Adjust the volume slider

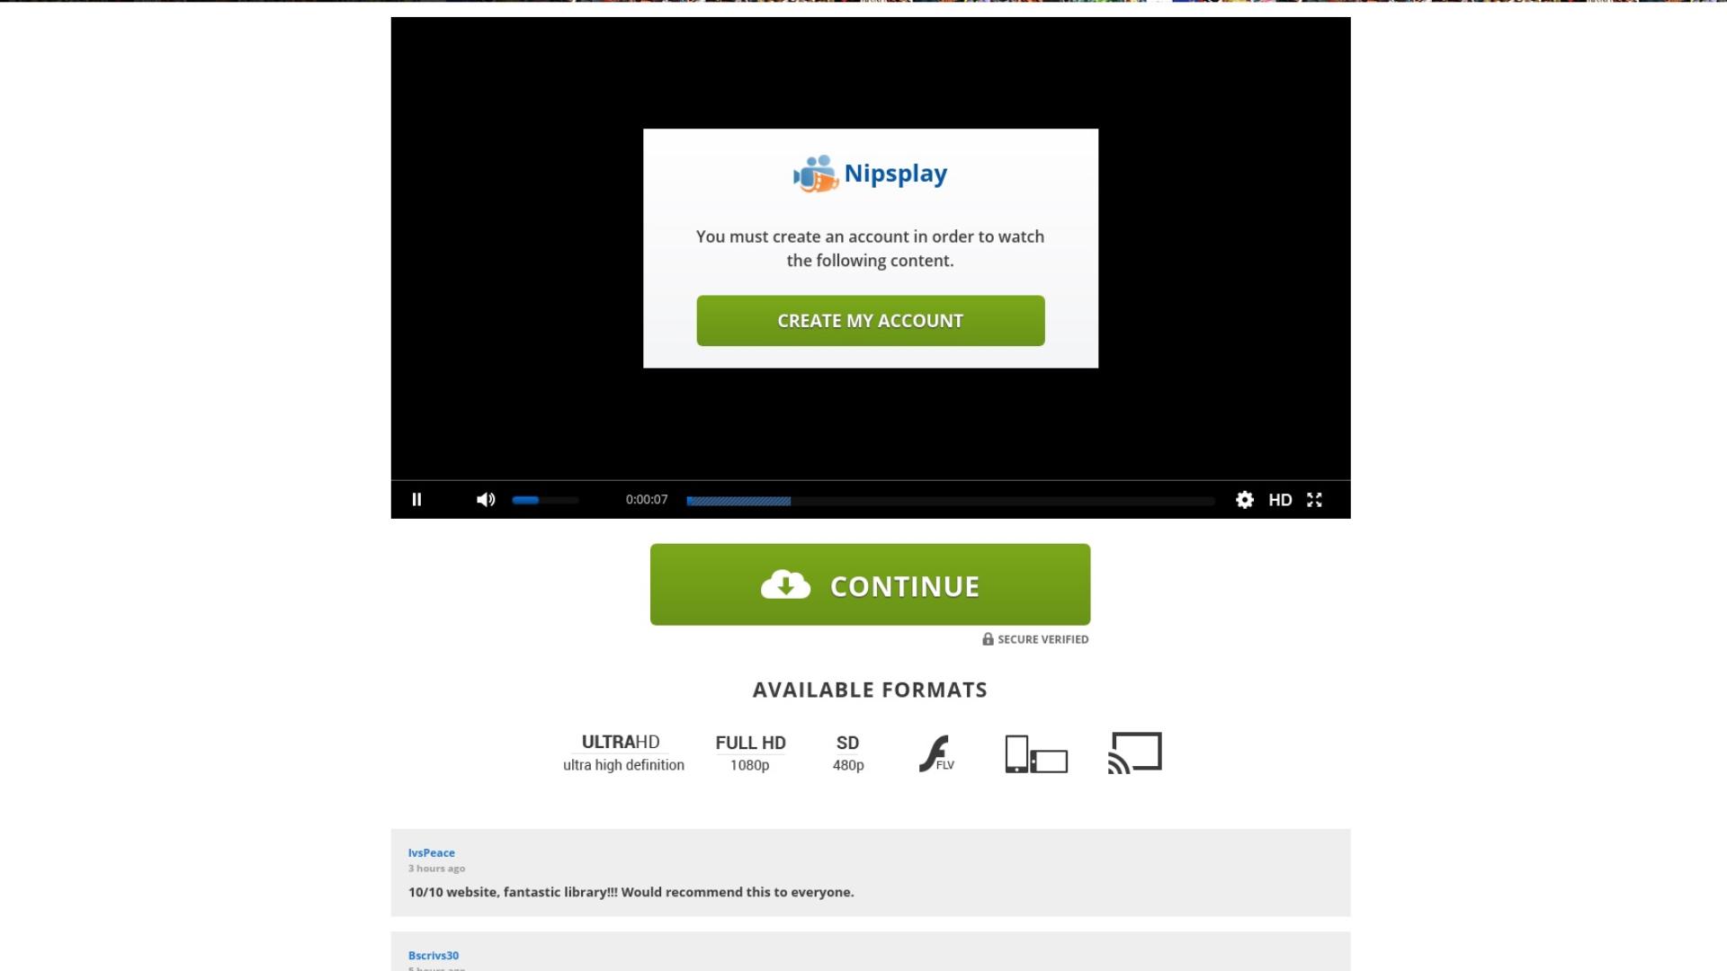pos(545,500)
